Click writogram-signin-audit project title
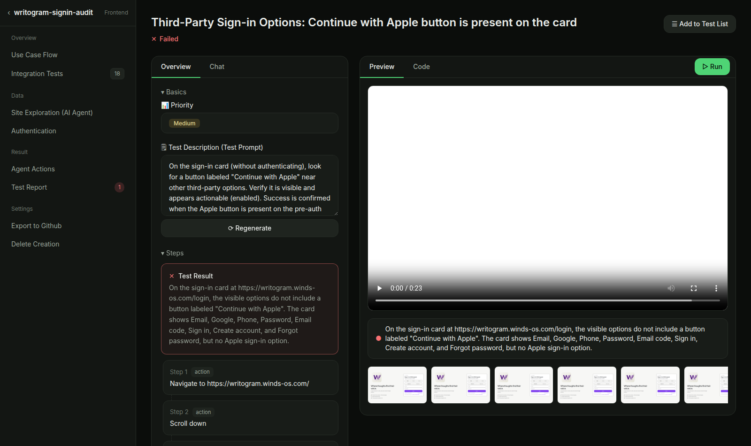This screenshot has width=751, height=446. 54,13
